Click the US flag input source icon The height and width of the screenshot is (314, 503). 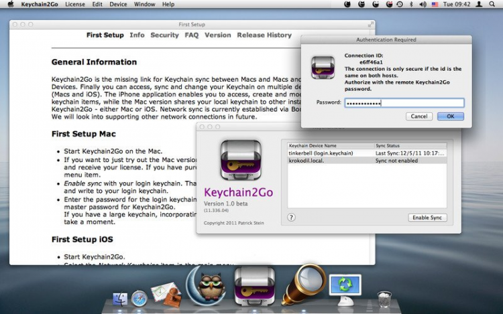click(435, 5)
